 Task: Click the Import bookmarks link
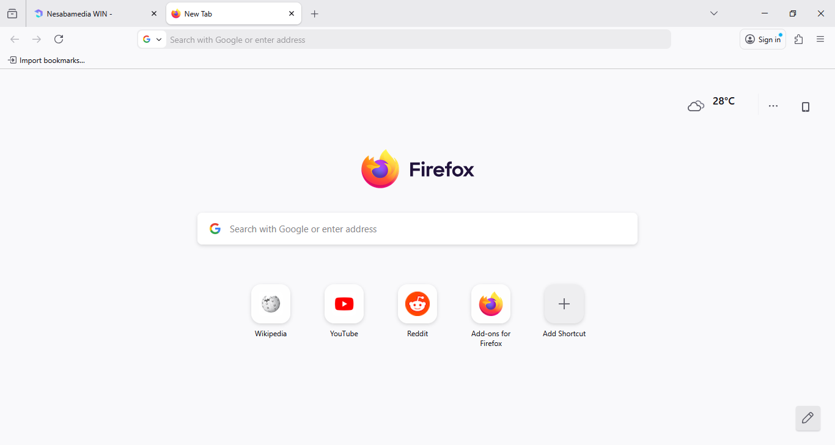click(x=46, y=60)
